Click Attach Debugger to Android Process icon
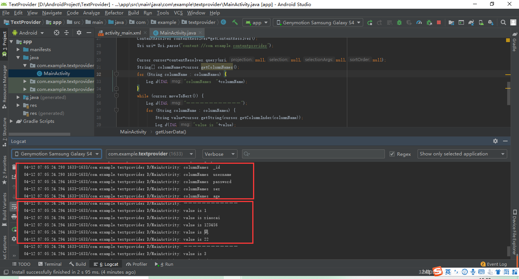Image resolution: width=519 pixels, height=279 pixels. click(429, 22)
